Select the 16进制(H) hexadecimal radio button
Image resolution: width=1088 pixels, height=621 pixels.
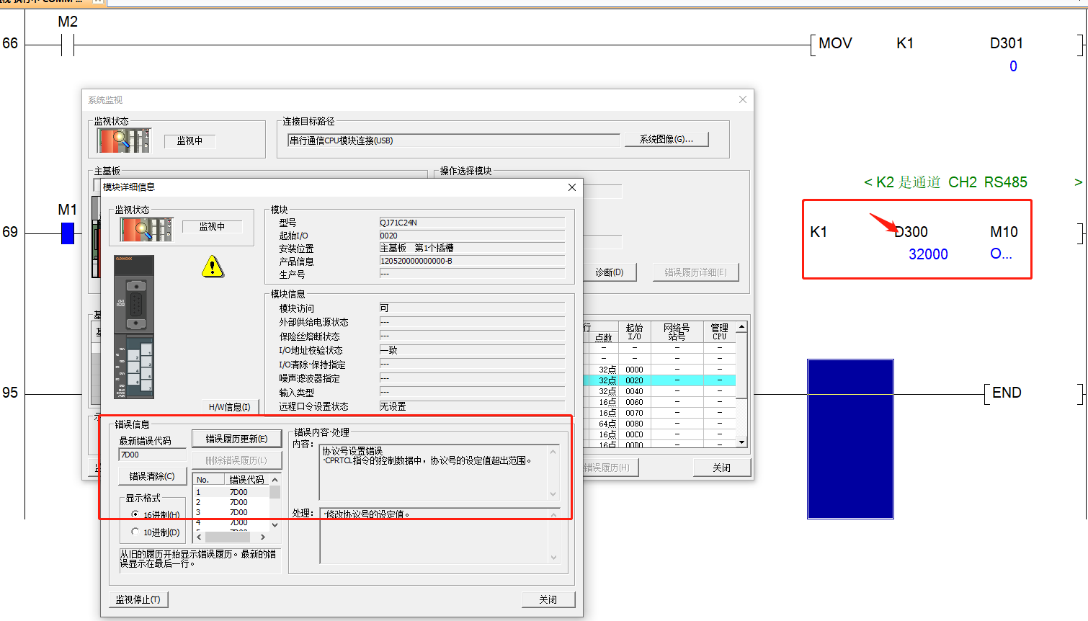pyautogui.click(x=135, y=514)
